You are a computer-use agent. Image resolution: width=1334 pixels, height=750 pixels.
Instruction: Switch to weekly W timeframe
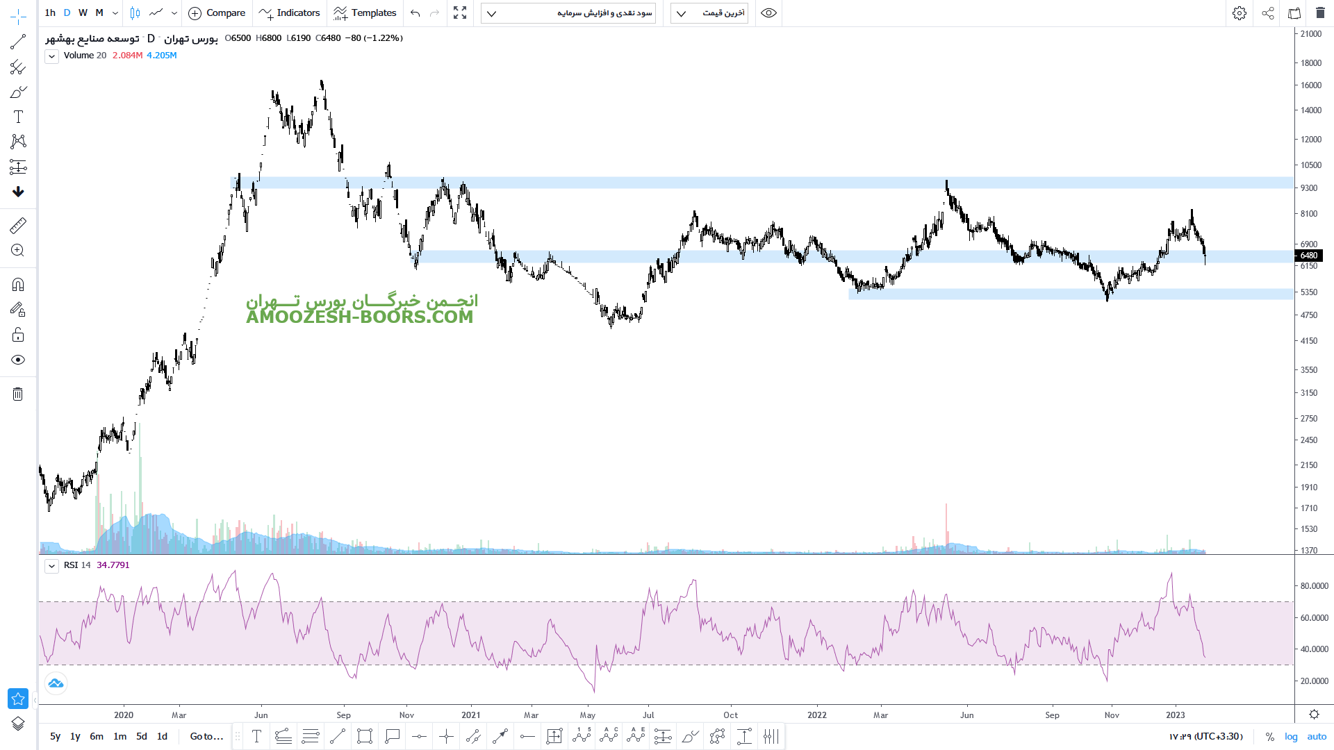coord(83,13)
